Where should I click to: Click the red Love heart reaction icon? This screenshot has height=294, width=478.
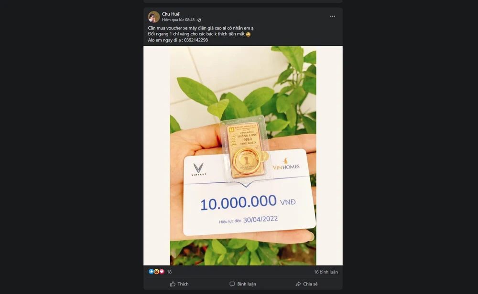(x=162, y=272)
